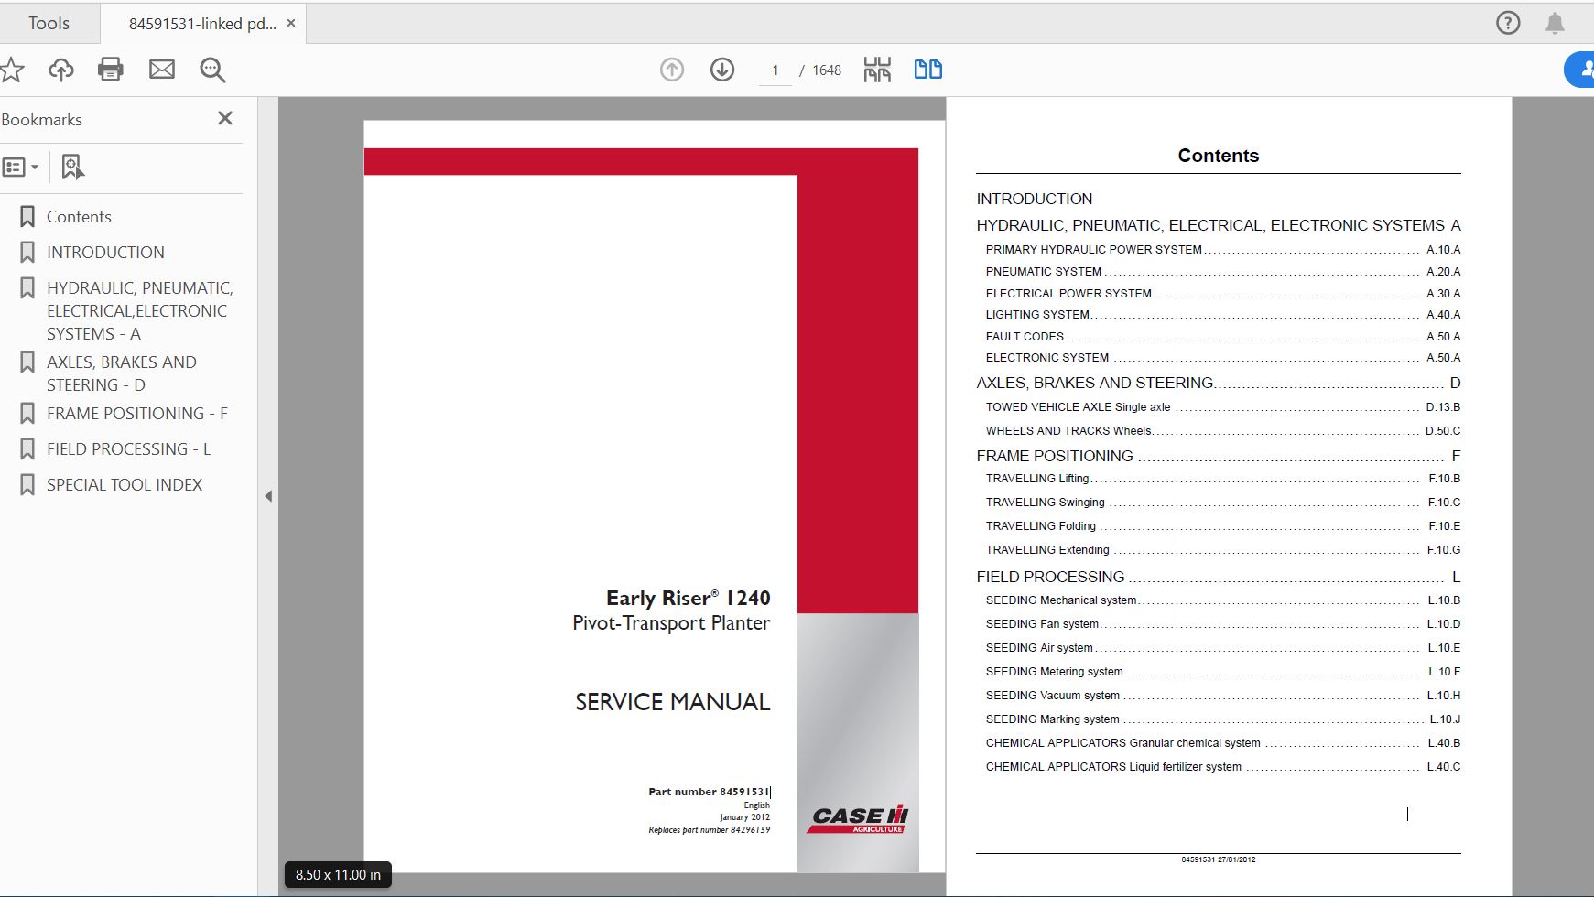This screenshot has height=897, width=1594.
Task: Create a new bookmark in the panel
Action: point(71,167)
